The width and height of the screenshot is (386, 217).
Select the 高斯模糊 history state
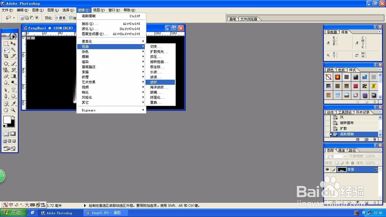[354, 134]
